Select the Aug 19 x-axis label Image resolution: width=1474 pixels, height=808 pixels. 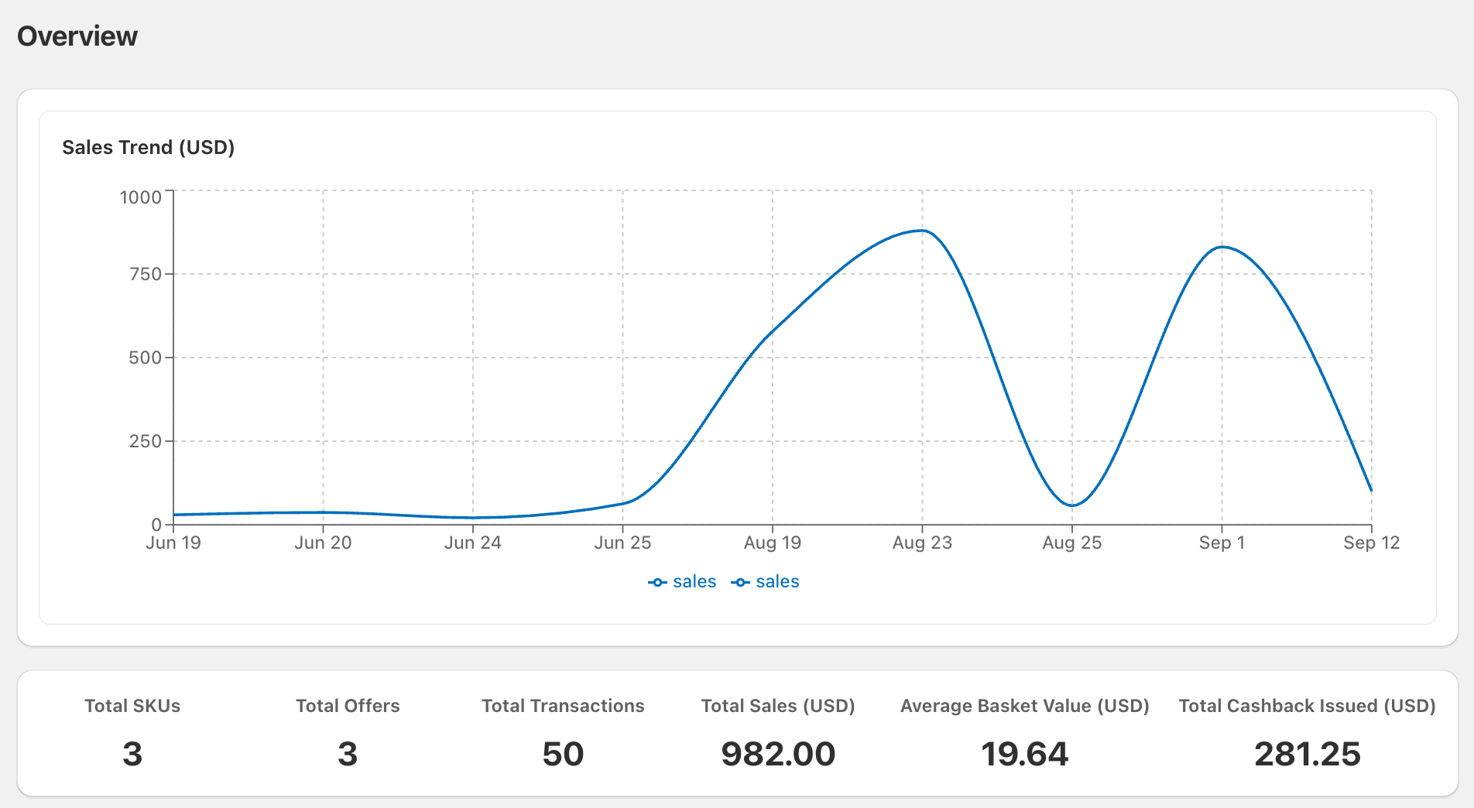coord(772,543)
